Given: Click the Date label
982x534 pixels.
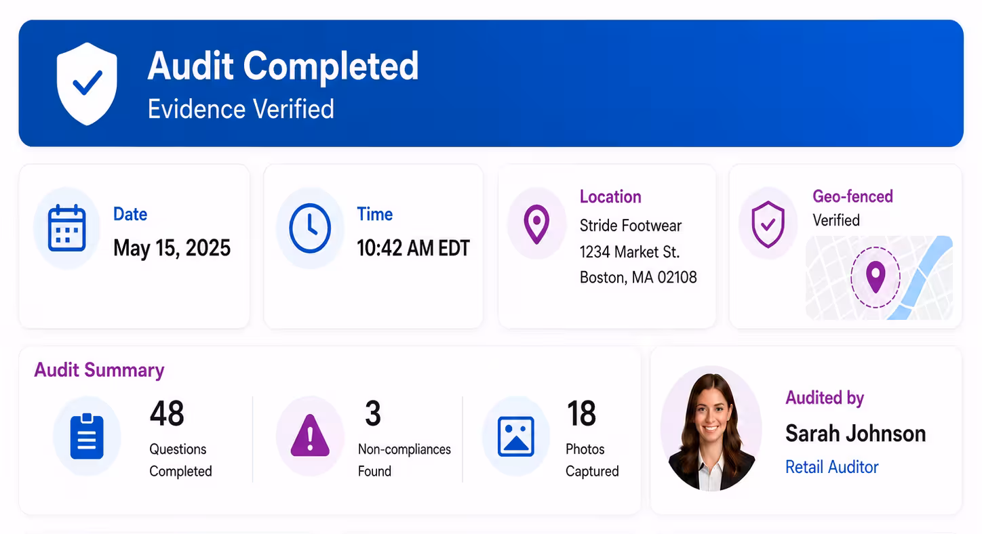Looking at the screenshot, I should (130, 214).
